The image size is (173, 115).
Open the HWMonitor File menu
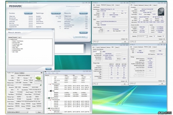(x=46, y=73)
